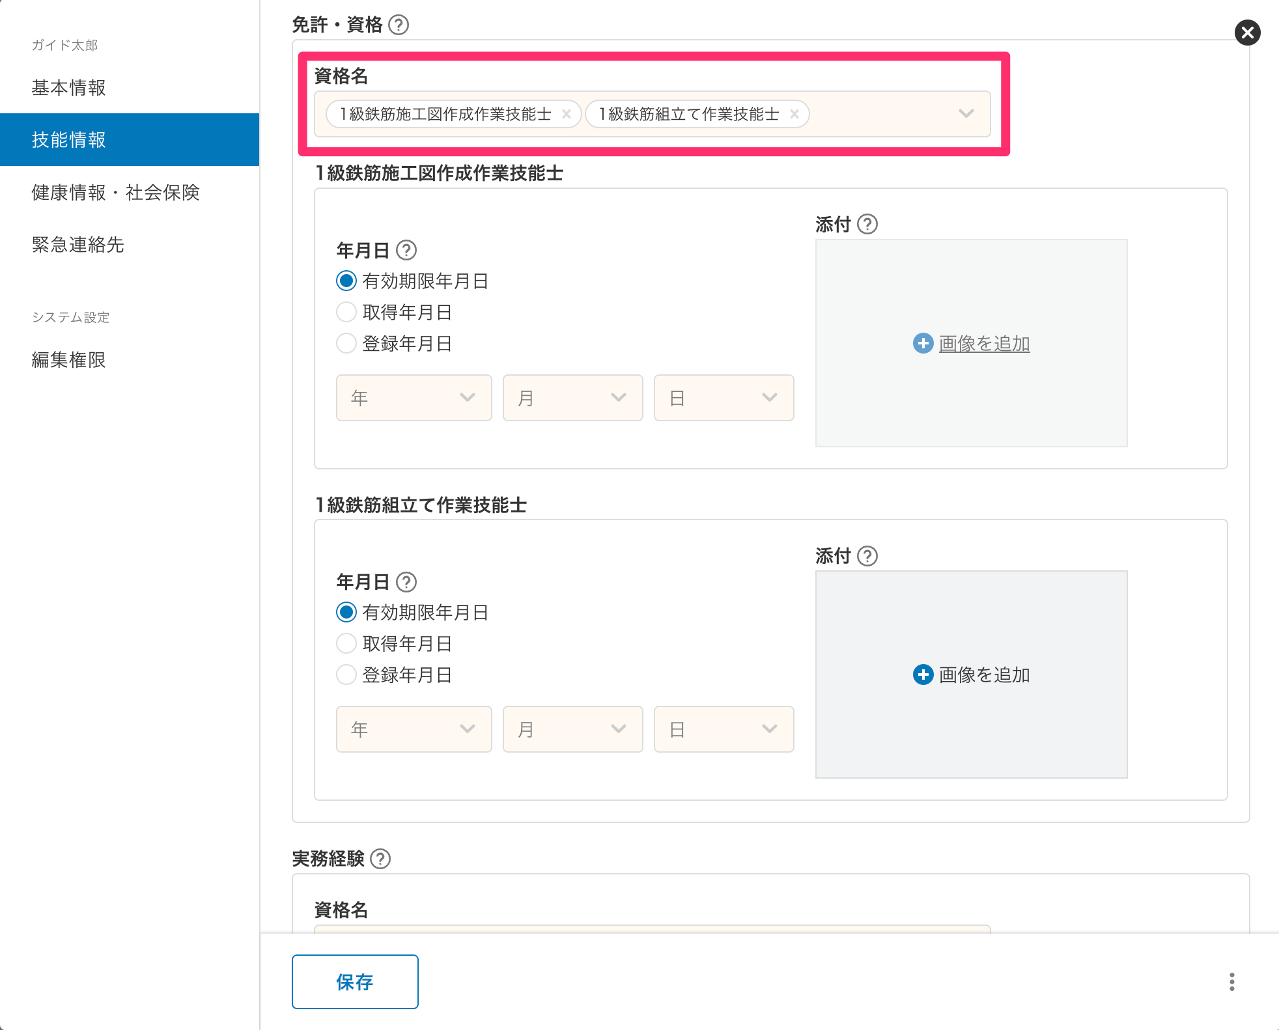Open the 日 dropdown in first qualification

tap(724, 398)
